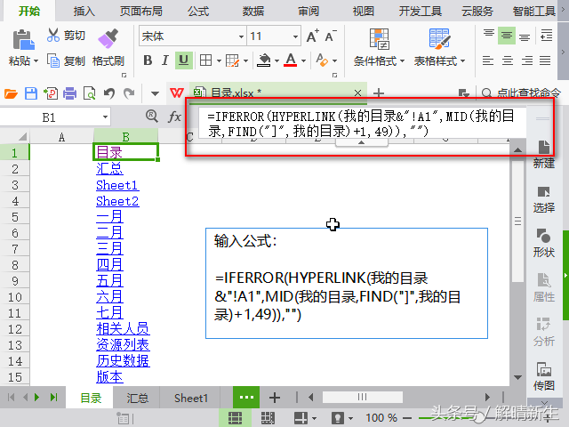Select the Format Painter (格式刷) brush
The image size is (569, 427).
coord(108,39)
